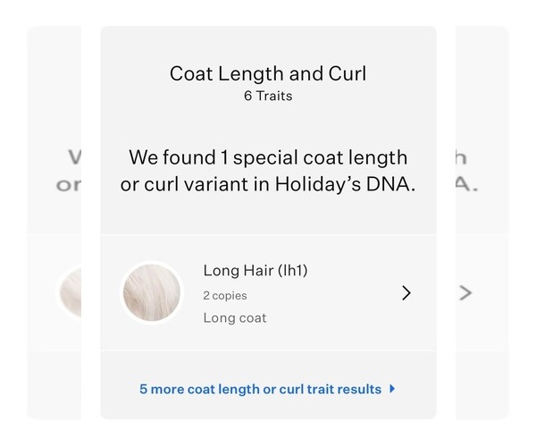Expand the Long Hair (lh1) chevron arrow
The width and height of the screenshot is (536, 447).
406,292
